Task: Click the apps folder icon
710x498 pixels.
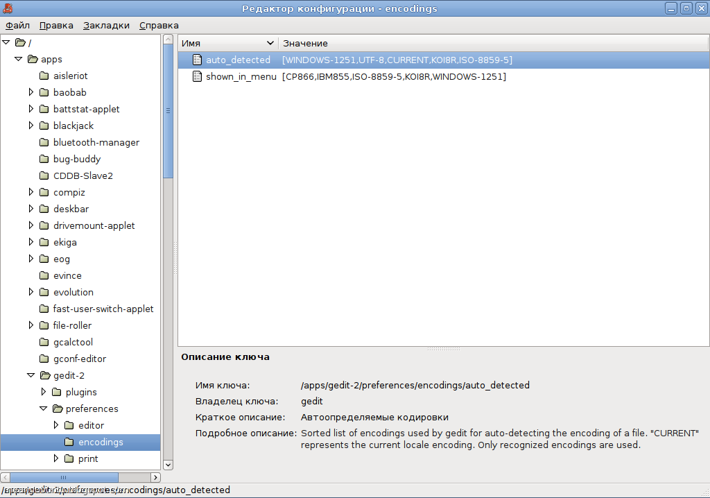Action: click(x=33, y=59)
